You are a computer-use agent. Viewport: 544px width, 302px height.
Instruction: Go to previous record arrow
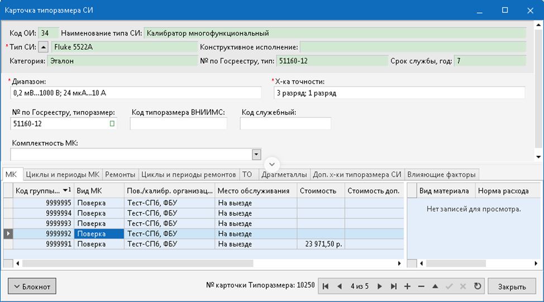(340, 286)
